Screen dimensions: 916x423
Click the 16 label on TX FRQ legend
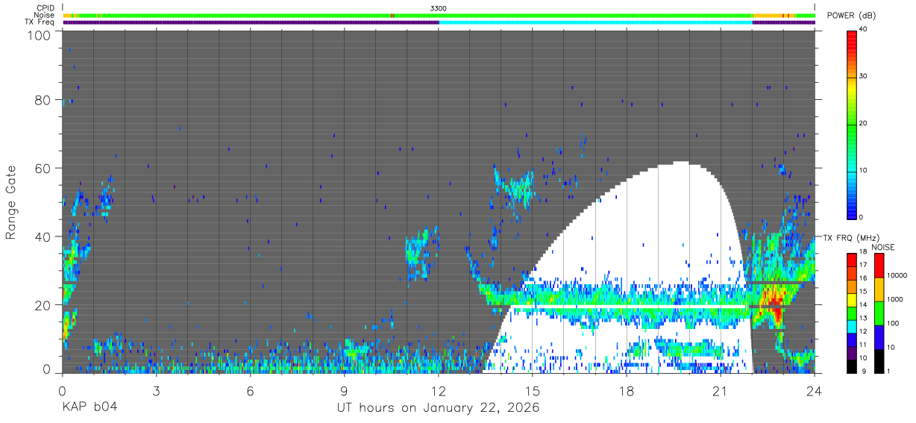(862, 278)
